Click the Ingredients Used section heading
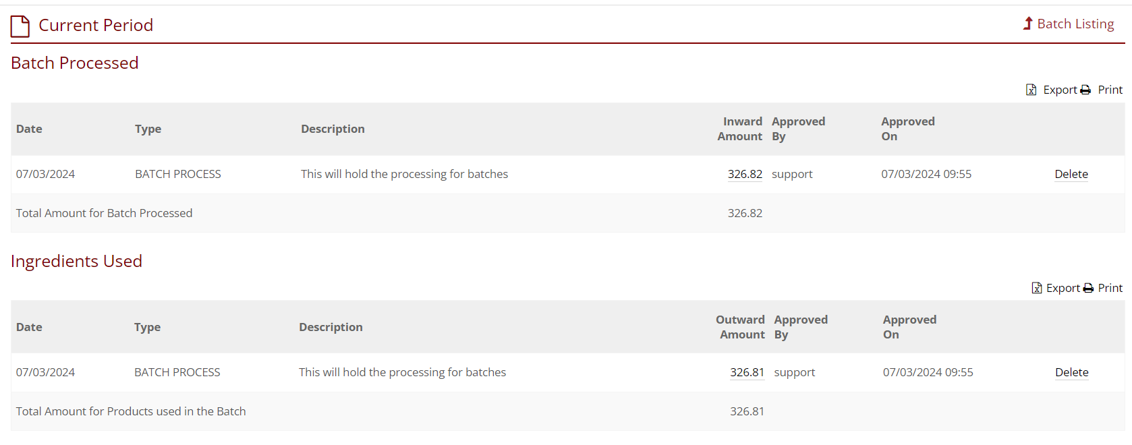 (x=76, y=261)
